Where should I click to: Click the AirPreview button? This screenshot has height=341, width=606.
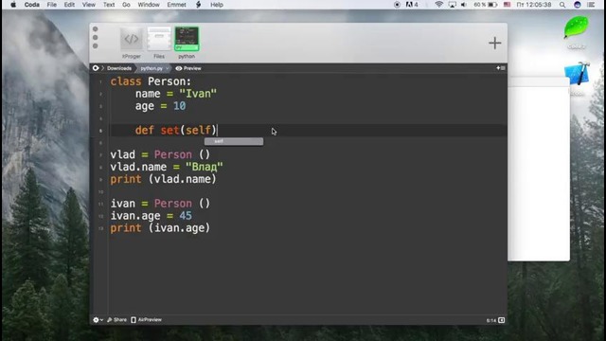[147, 320]
